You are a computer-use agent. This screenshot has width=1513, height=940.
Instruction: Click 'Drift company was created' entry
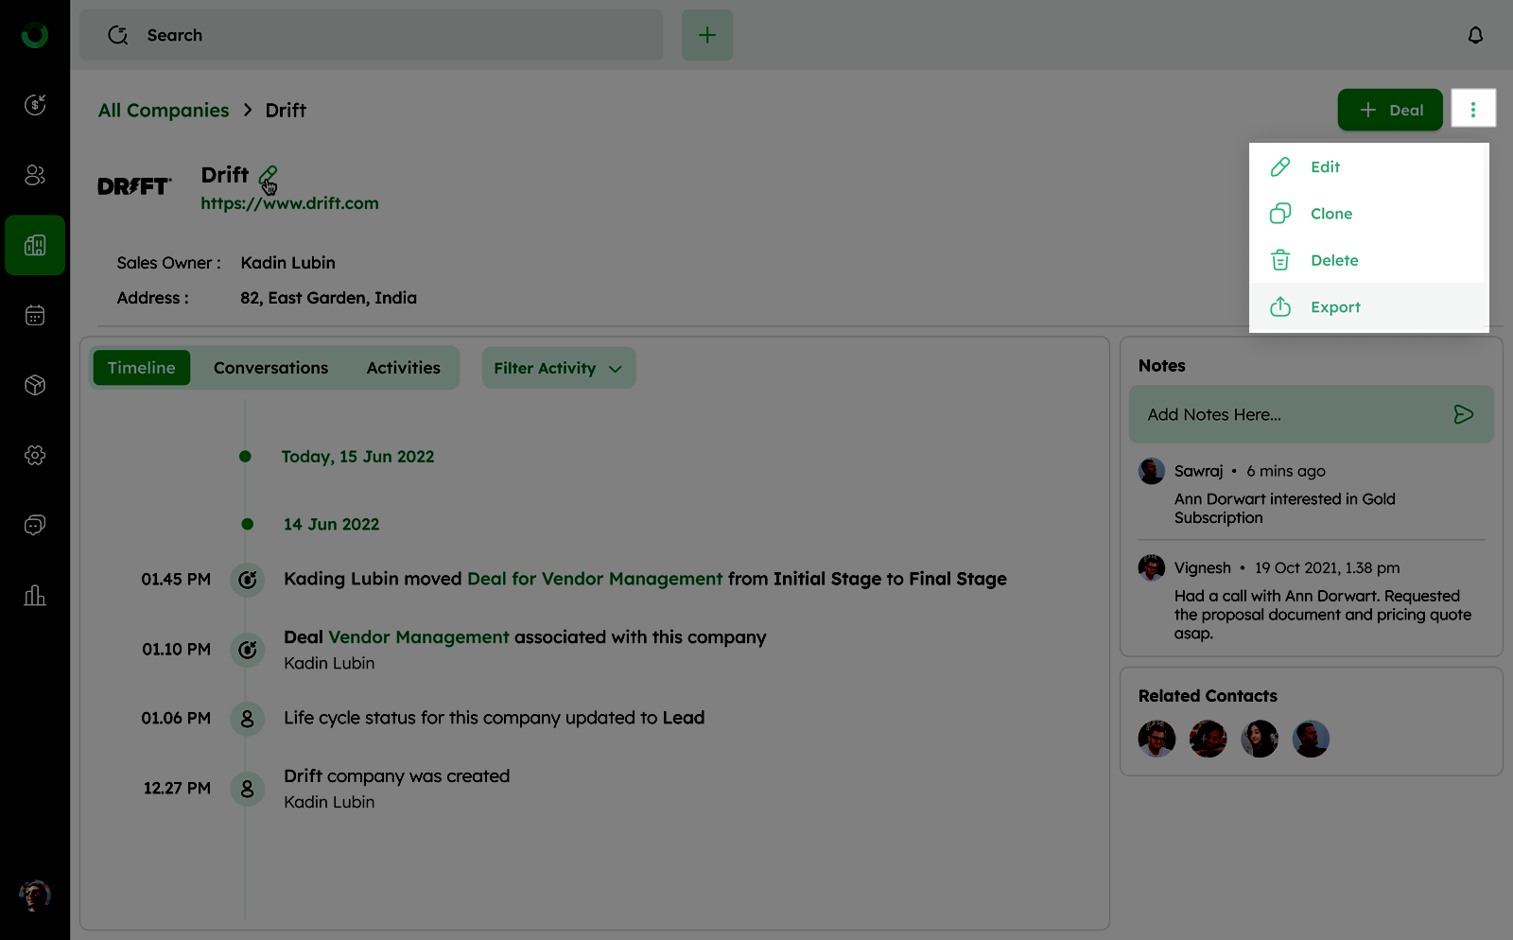pos(397,776)
